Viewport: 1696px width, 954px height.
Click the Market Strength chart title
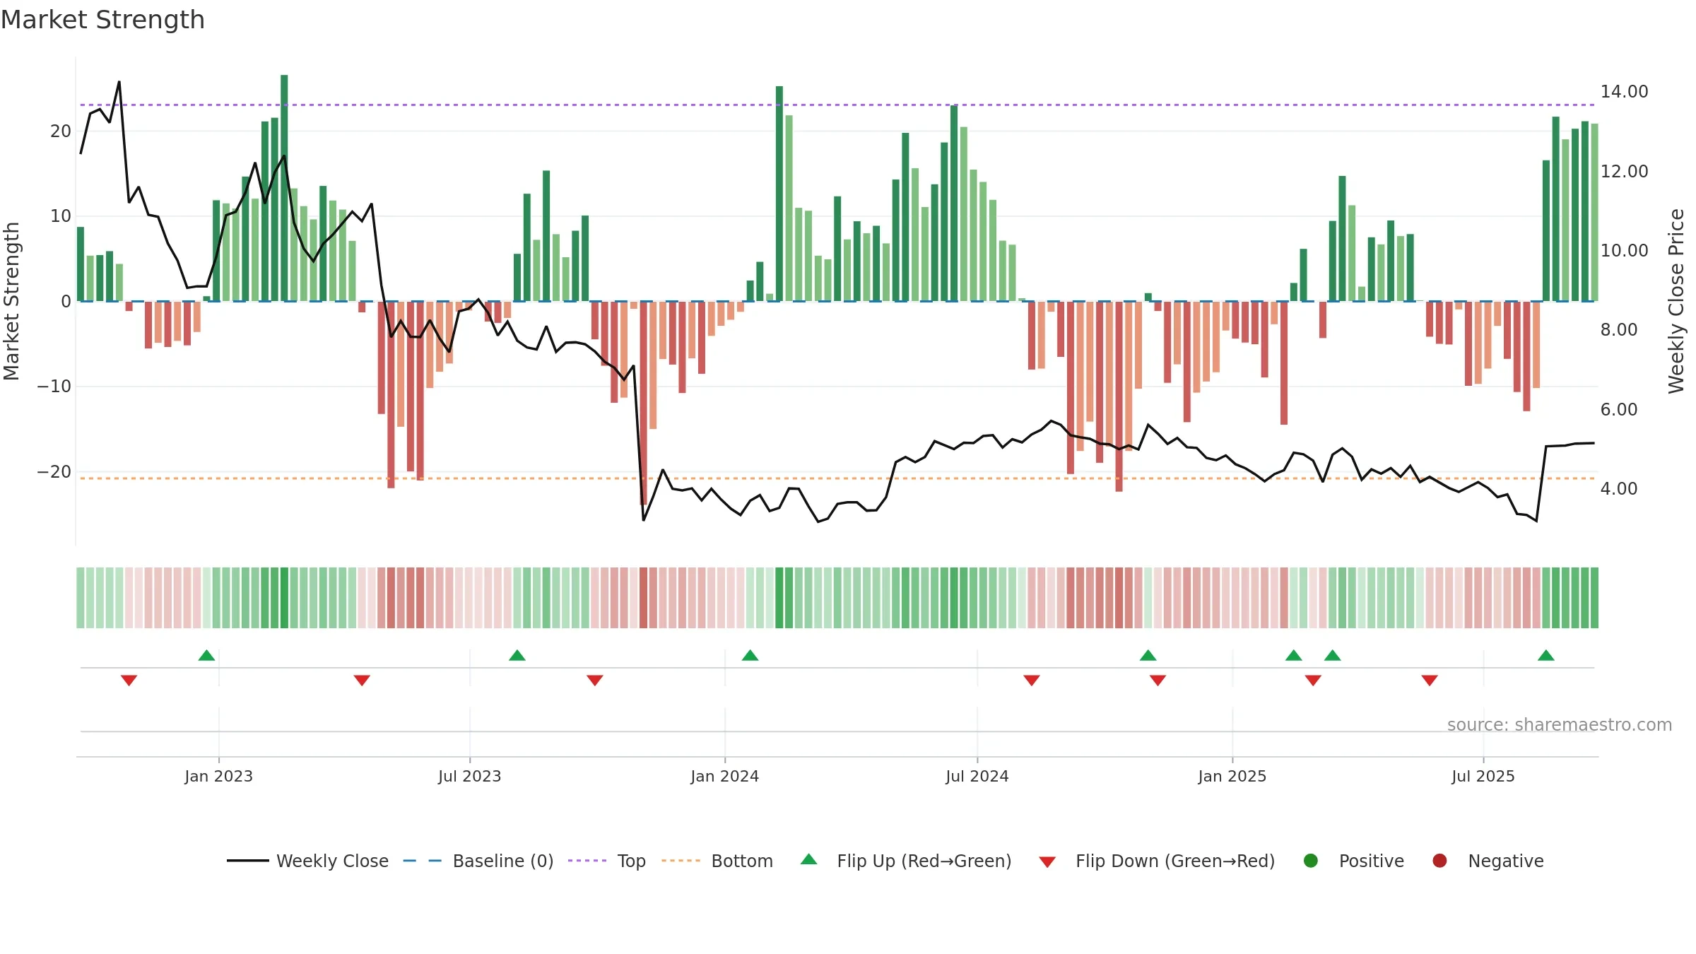(102, 20)
